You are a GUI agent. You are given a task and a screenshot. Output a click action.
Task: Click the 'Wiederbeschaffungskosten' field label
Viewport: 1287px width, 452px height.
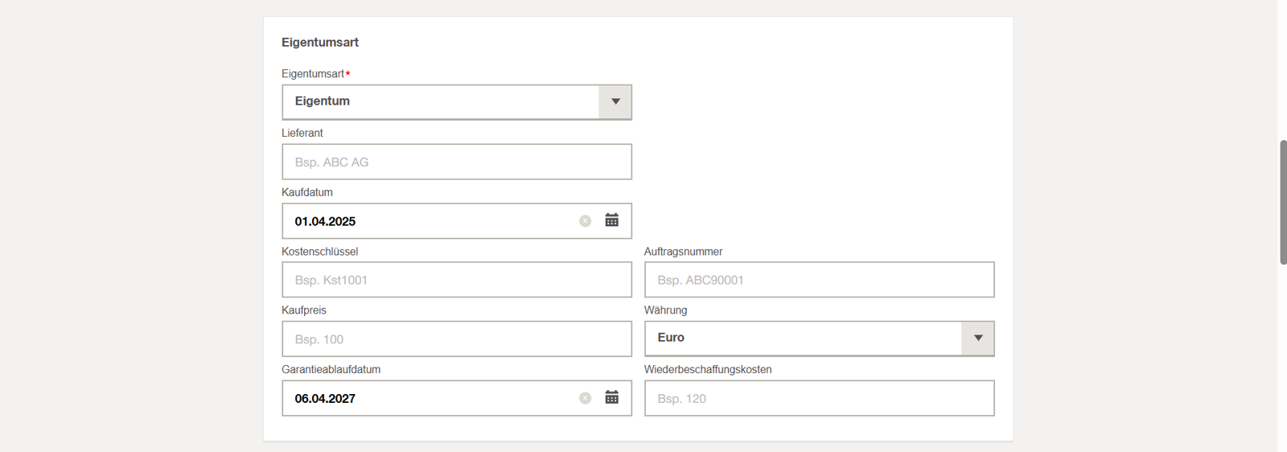(708, 369)
